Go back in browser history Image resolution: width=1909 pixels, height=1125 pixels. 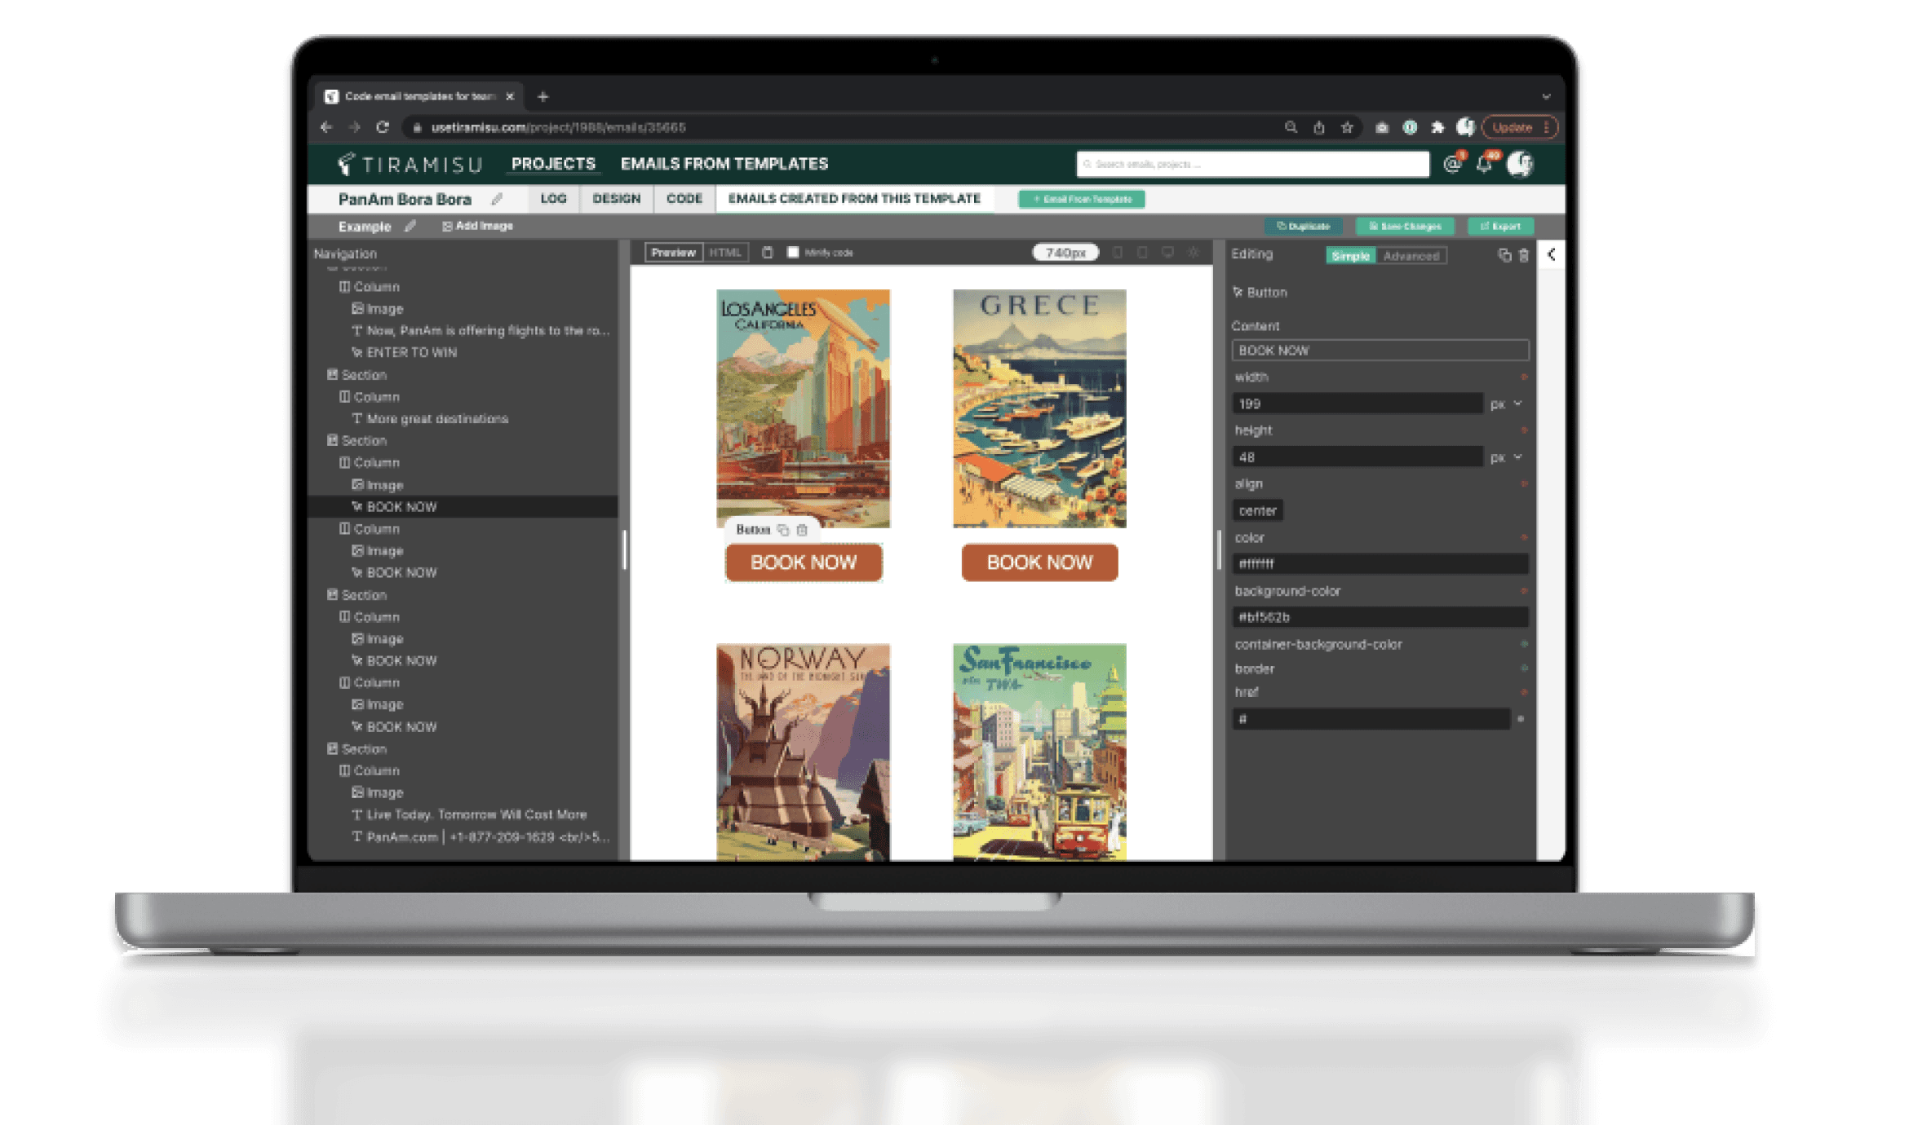(x=326, y=127)
